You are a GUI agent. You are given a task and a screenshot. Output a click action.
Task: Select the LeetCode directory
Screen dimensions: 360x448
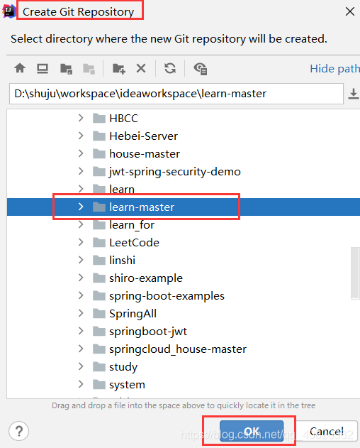tap(134, 243)
